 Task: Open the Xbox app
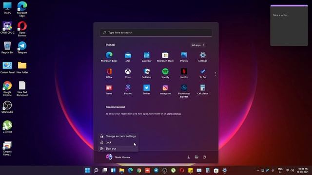point(128,73)
